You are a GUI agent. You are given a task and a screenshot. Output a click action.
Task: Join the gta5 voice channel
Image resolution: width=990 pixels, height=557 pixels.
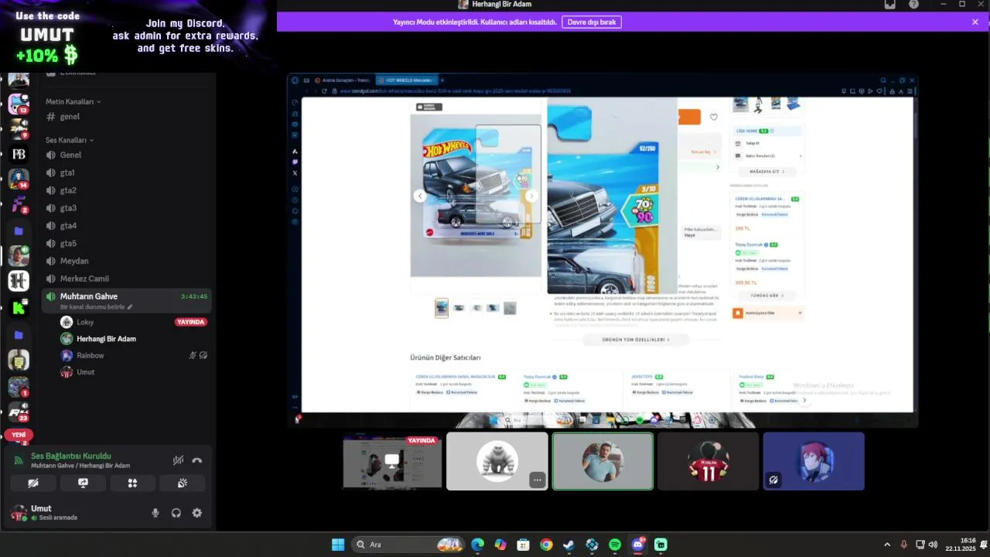127,243
